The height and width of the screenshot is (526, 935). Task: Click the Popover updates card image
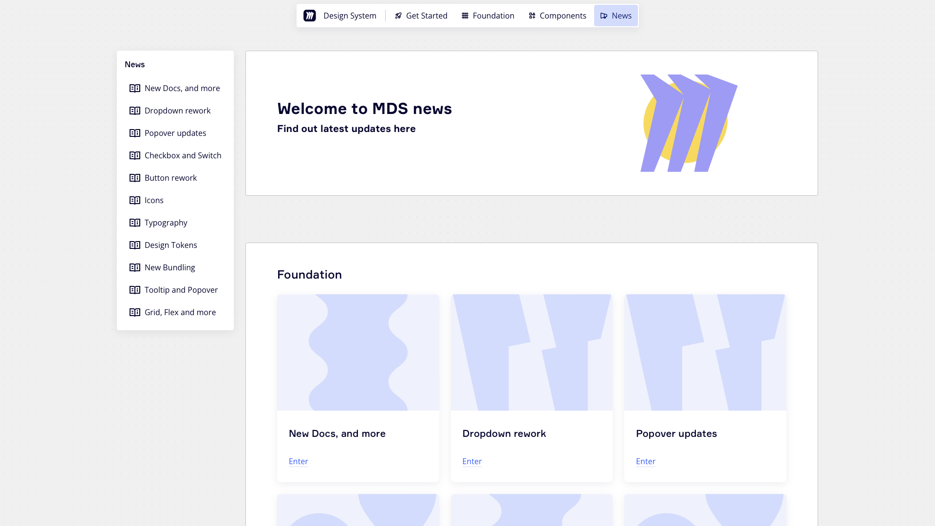[705, 352]
